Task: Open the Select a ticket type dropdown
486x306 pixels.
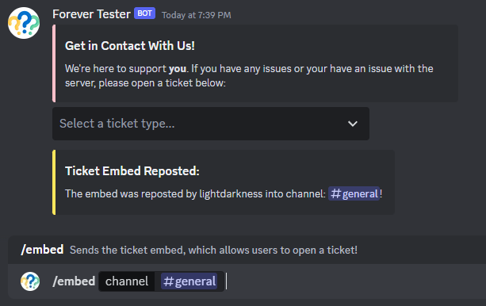Action: point(211,124)
